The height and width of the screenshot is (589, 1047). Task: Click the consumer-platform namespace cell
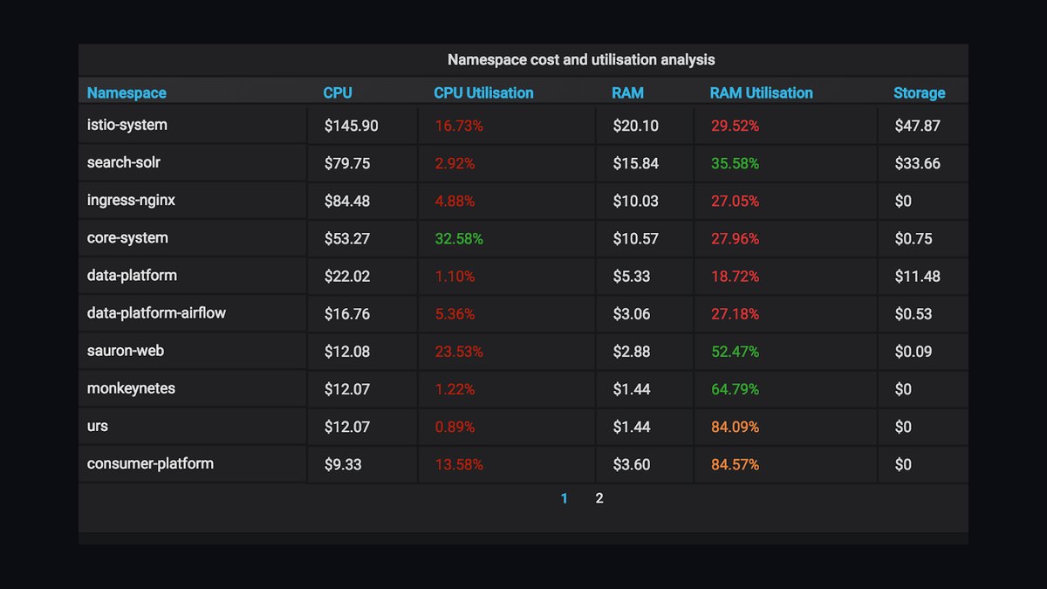(193, 464)
